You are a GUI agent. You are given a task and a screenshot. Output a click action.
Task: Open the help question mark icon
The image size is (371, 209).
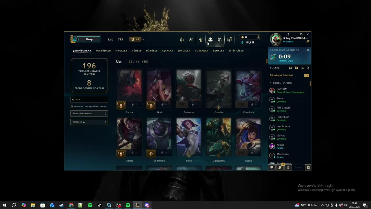click(288, 34)
